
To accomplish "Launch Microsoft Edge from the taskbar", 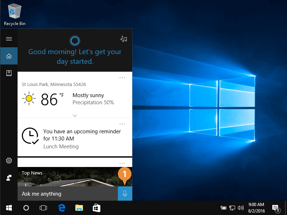I will pos(61,208).
